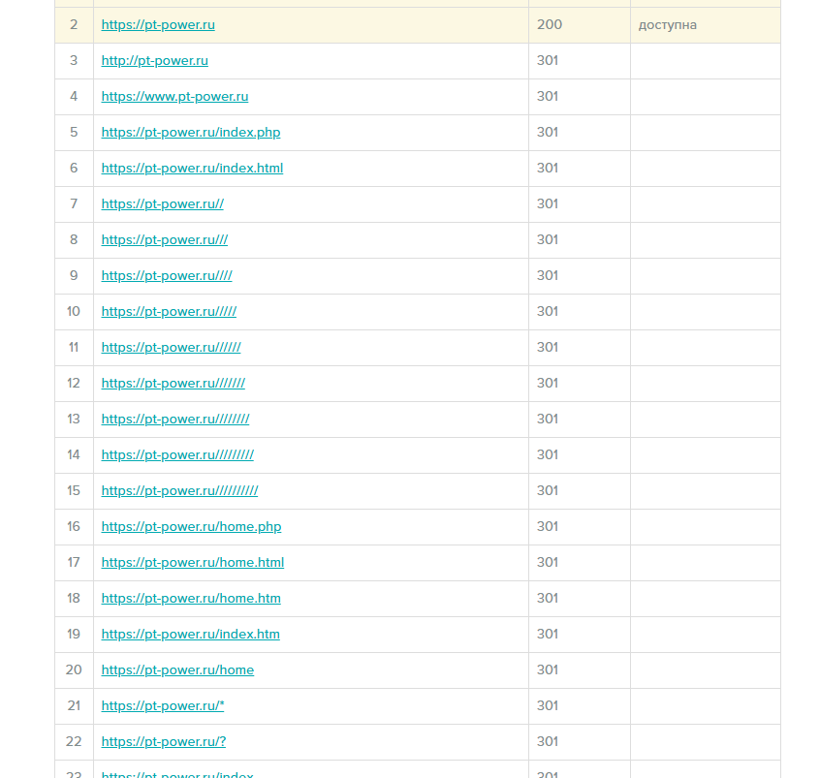820x778 pixels.
Task: Open row 7 double-slash URL link
Action: tap(163, 203)
